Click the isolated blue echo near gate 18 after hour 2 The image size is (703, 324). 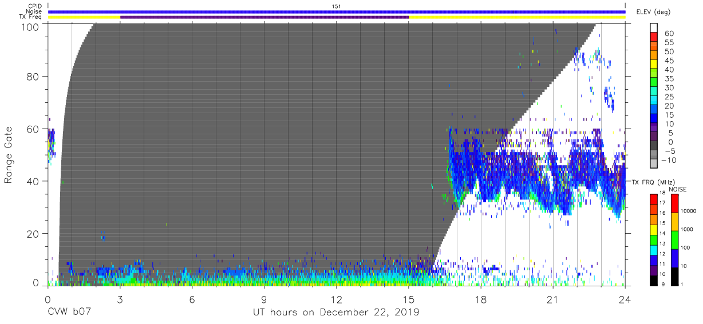103,236
